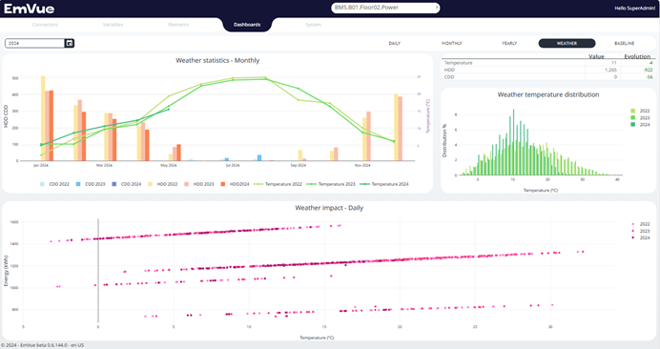The width and height of the screenshot is (660, 349).
Task: Go to the Elements tab
Action: (178, 25)
